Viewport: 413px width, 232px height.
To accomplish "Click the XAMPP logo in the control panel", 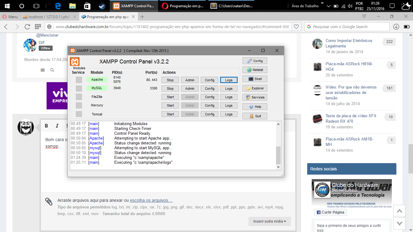I will point(75,62).
